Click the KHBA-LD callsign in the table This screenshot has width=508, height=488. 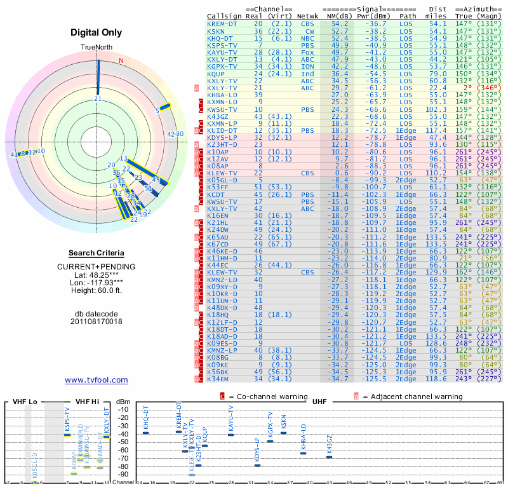coord(222,95)
